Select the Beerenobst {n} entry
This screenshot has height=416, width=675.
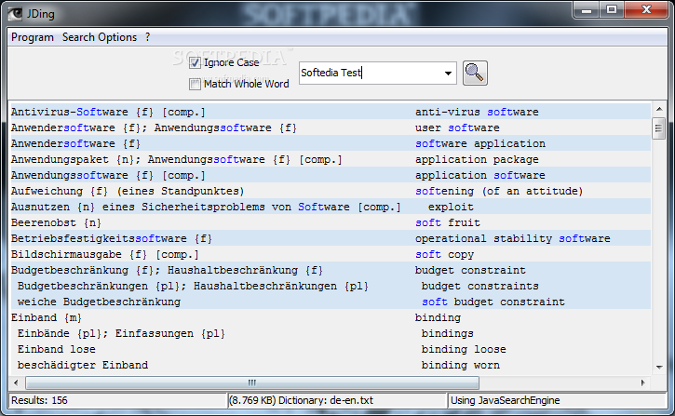coord(57,222)
